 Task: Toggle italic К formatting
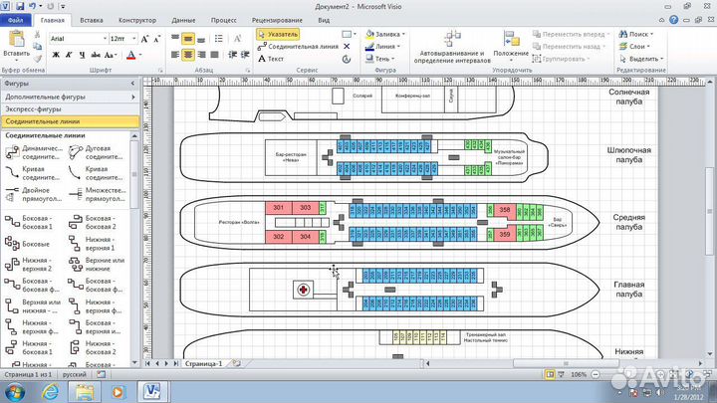click(x=69, y=55)
